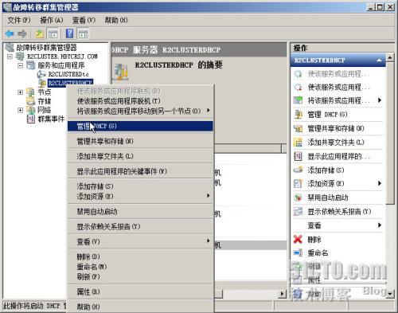Click the 故障转移群集管理器 root tree icon
Viewport: 398px width, 313px height.
tap(10, 48)
